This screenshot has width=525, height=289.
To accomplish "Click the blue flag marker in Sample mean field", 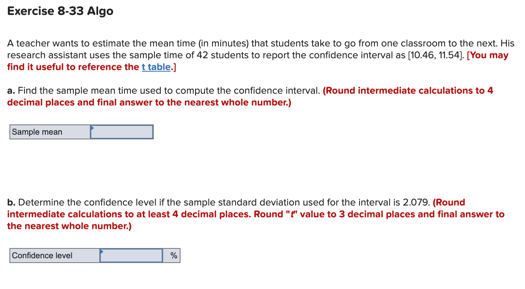I will (92, 128).
